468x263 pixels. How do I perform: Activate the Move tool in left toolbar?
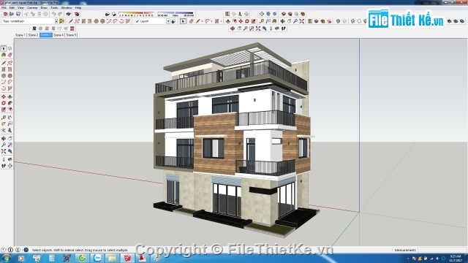[x=4, y=96]
